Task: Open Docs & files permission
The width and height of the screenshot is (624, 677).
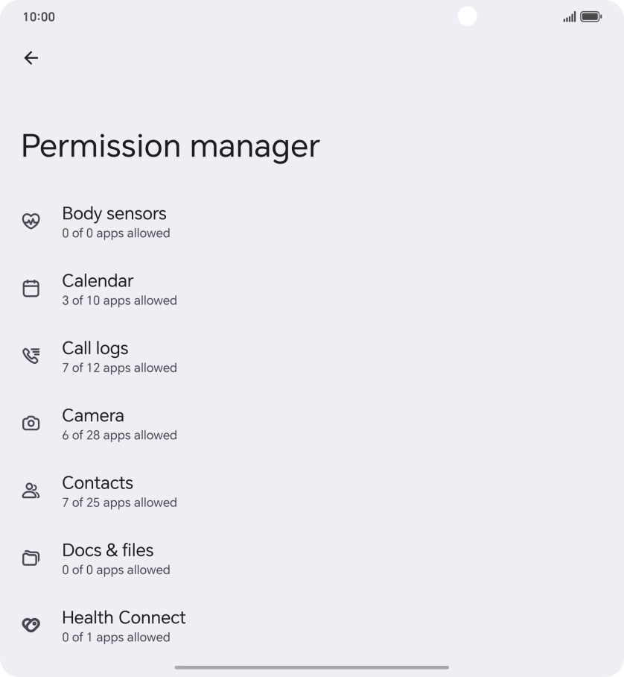Action: coord(108,550)
